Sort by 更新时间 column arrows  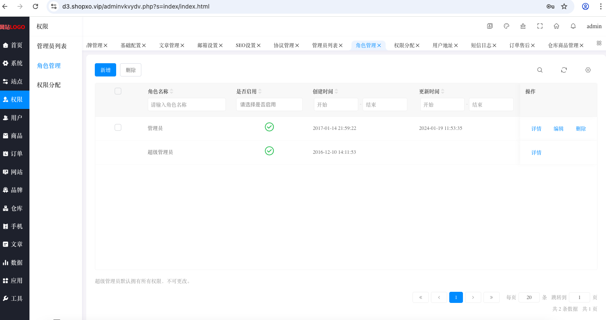(442, 91)
